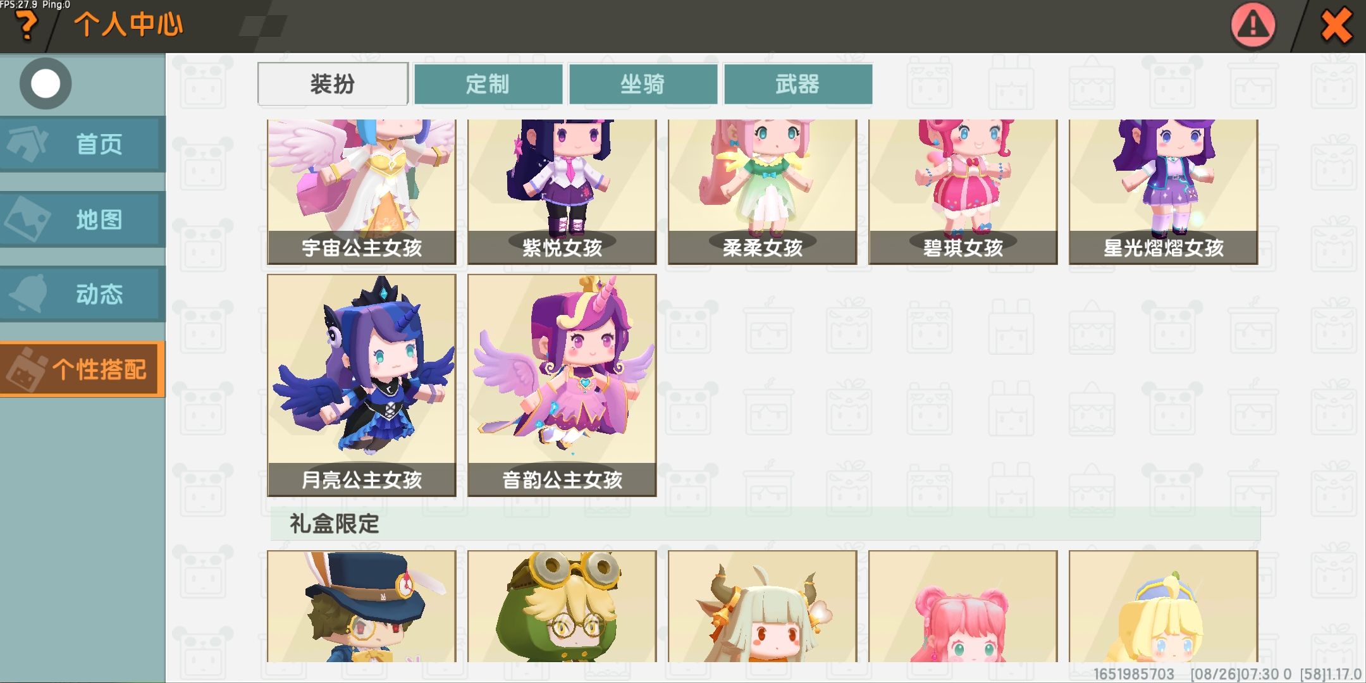This screenshot has height=683, width=1366.
Task: Select the 宇宙公主女孩 skin
Action: coord(361,192)
